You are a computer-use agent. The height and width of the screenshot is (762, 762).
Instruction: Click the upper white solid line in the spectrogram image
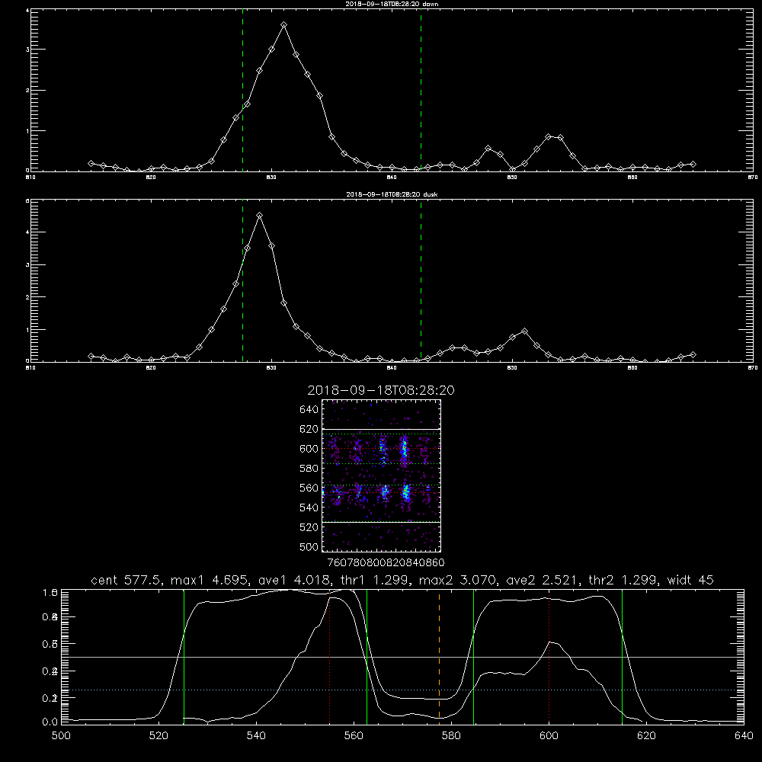coord(382,429)
